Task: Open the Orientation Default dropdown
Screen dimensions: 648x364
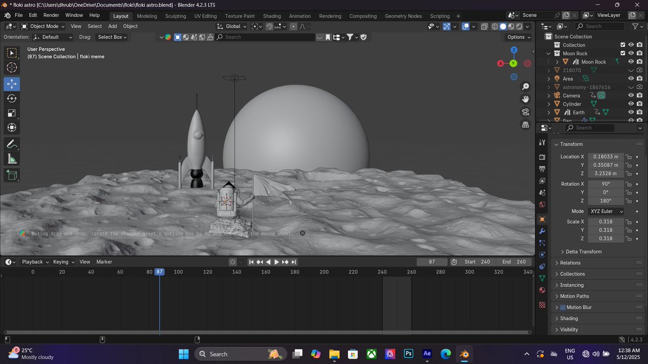Action: click(x=52, y=37)
